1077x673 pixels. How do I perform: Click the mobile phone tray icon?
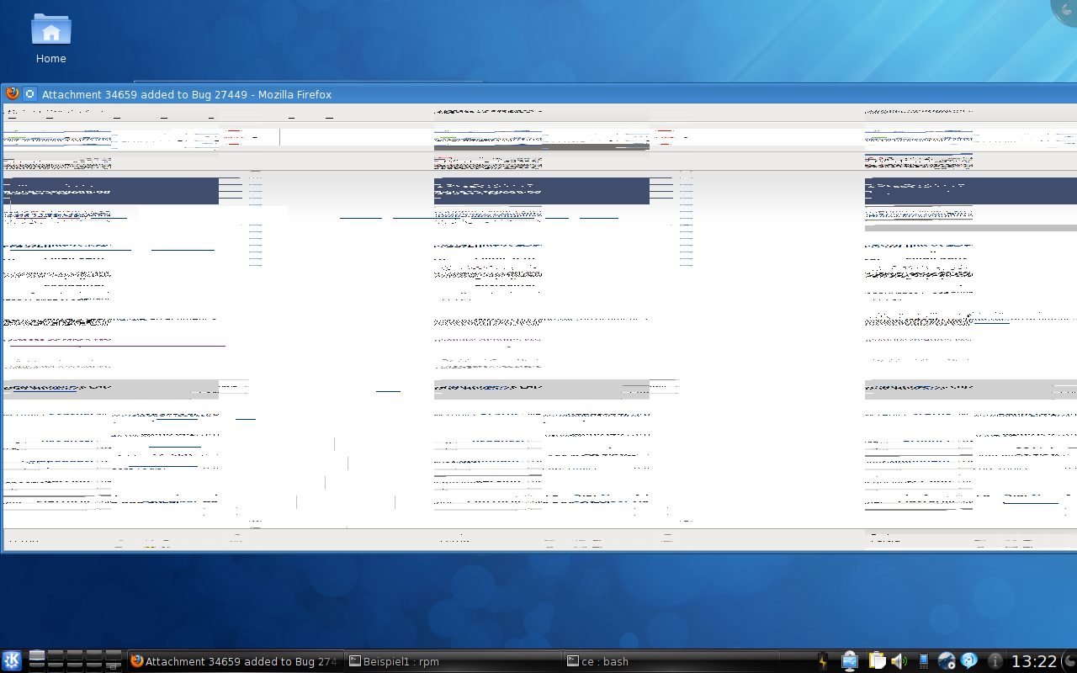pos(923,661)
